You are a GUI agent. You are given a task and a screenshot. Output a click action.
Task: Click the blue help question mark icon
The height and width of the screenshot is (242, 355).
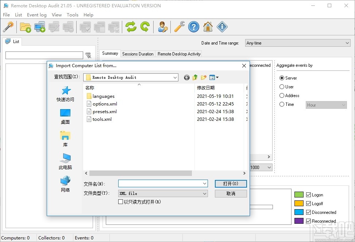(x=193, y=26)
